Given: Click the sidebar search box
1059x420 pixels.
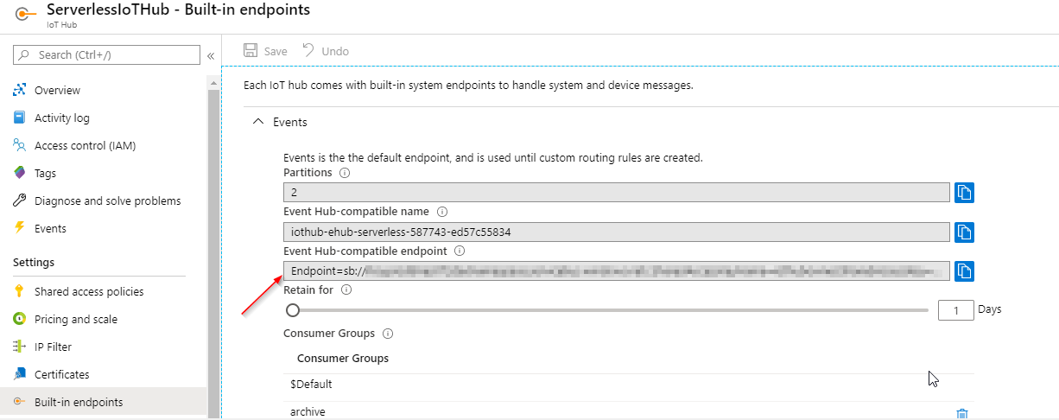Looking at the screenshot, I should 106,54.
